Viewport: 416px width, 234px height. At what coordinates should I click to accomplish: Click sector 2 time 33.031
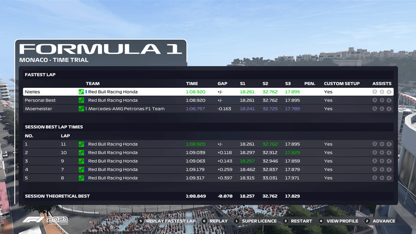270,178
